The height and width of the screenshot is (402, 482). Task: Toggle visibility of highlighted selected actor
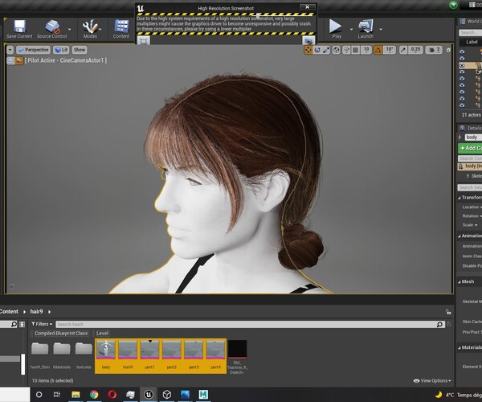point(462,65)
